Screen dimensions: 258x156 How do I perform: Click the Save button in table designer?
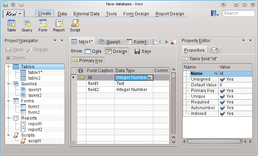tap(143, 51)
